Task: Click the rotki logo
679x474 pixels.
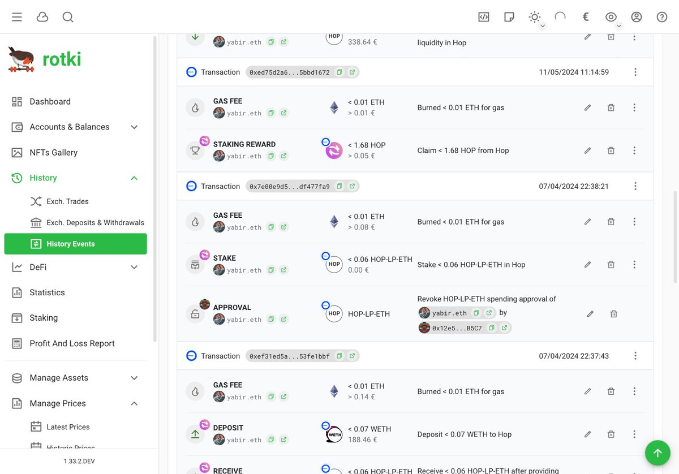Action: point(45,59)
